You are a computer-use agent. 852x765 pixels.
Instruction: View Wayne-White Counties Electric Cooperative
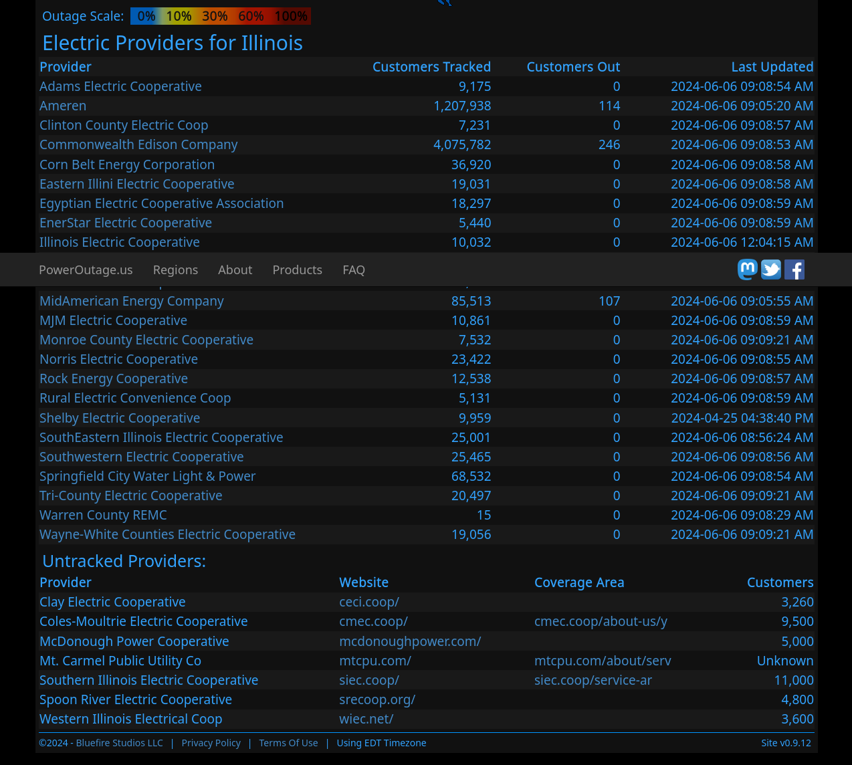pyautogui.click(x=167, y=534)
